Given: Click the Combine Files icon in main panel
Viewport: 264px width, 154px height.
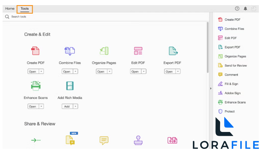Looking at the screenshot, I should tap(70, 51).
